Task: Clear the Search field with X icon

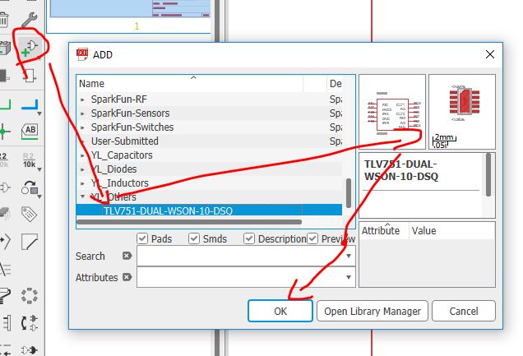Action: (x=127, y=257)
